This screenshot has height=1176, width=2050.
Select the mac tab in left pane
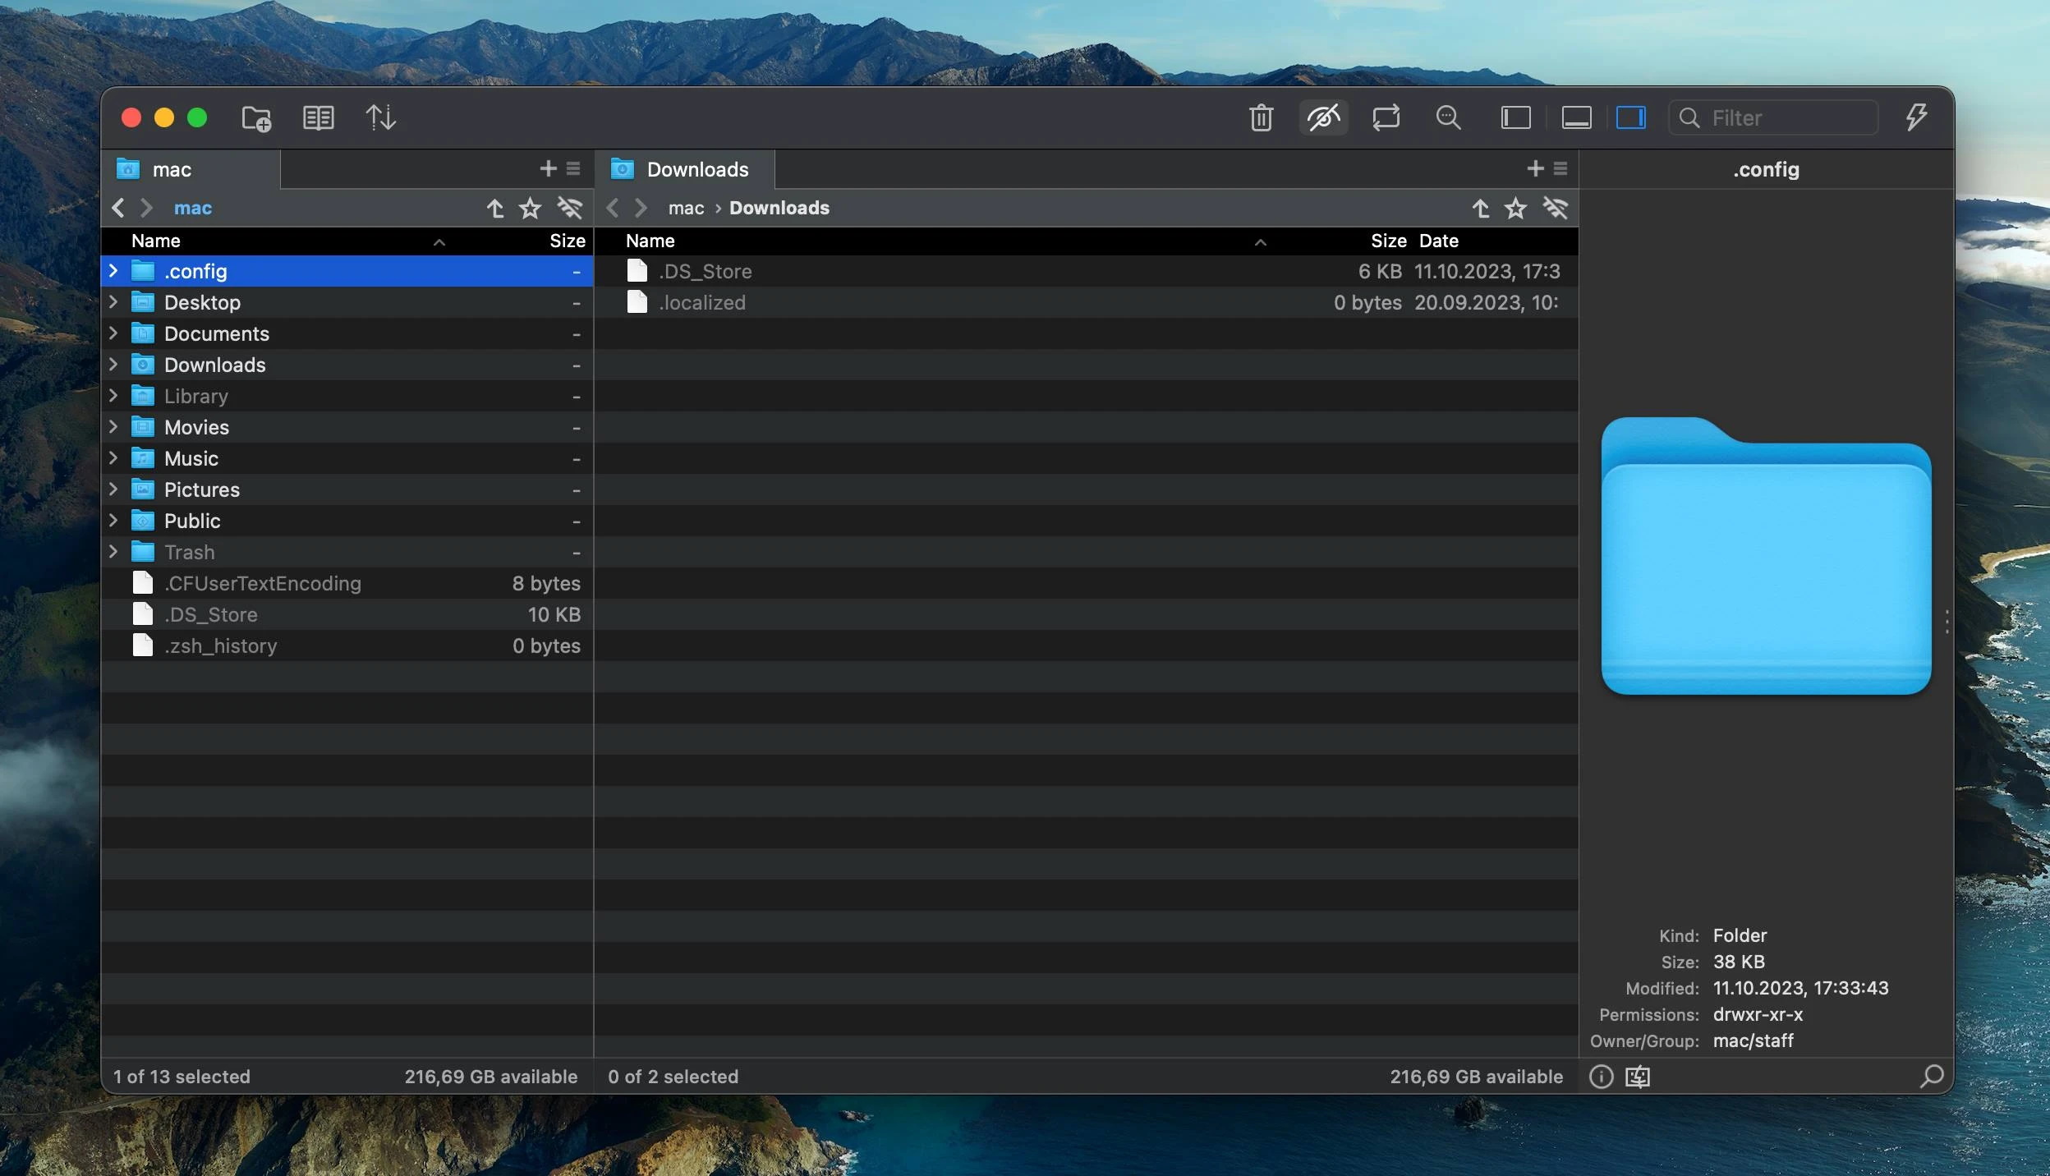coord(191,169)
